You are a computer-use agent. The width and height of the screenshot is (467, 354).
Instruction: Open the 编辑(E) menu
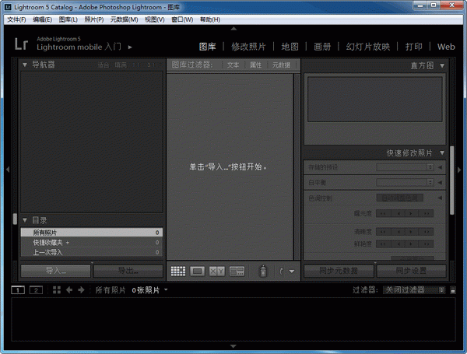42,19
